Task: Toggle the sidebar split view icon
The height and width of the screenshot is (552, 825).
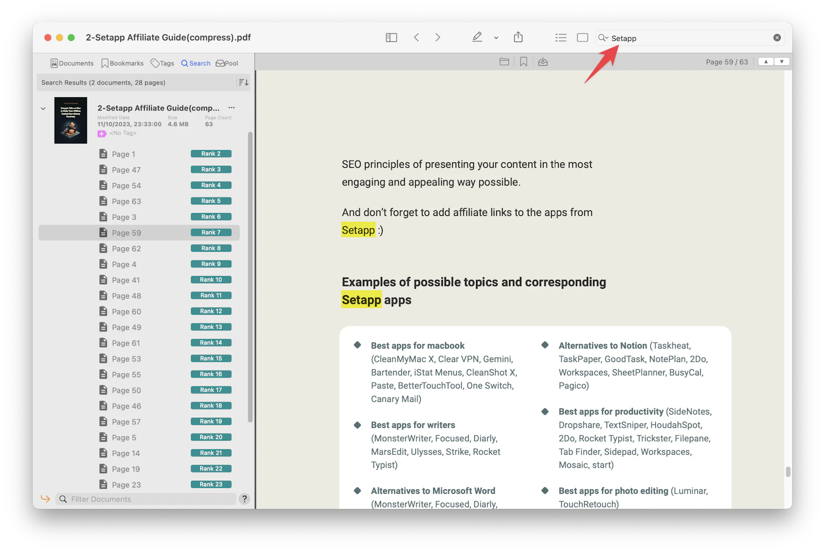Action: pyautogui.click(x=391, y=37)
